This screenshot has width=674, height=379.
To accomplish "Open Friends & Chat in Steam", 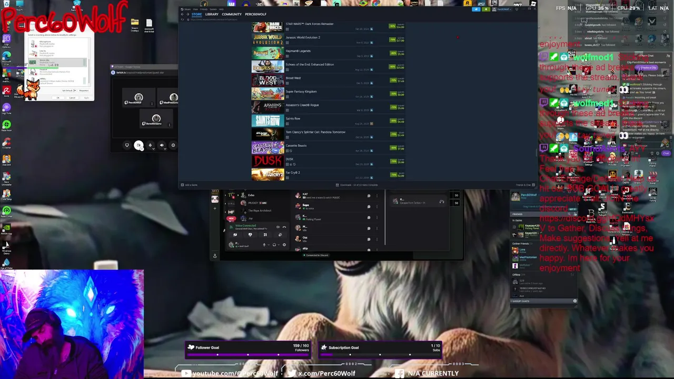I will coord(525,185).
